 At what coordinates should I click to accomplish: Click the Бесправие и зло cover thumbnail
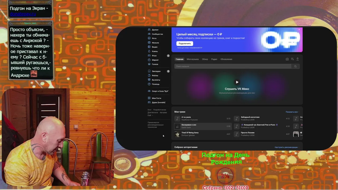click(177, 126)
